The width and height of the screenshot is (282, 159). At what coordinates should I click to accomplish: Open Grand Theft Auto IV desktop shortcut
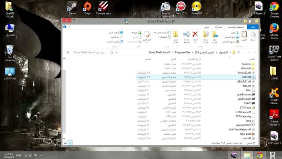pyautogui.click(x=274, y=53)
